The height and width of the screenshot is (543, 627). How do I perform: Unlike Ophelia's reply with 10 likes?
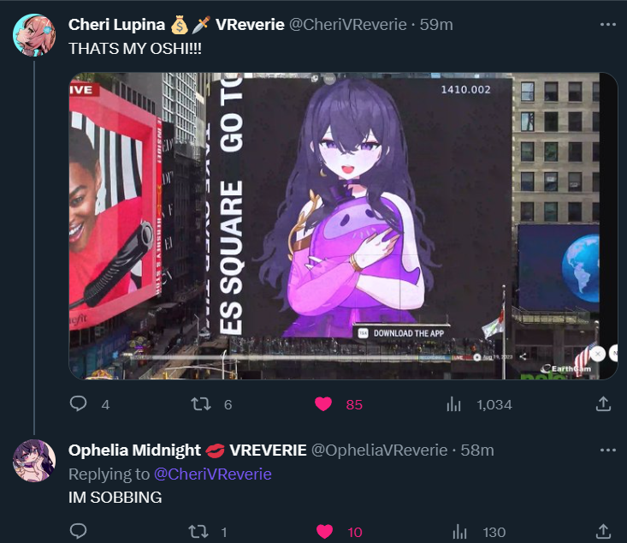click(x=324, y=532)
